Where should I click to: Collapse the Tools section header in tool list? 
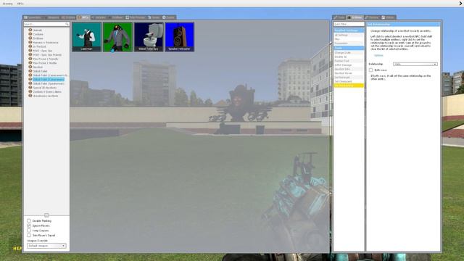[349, 48]
